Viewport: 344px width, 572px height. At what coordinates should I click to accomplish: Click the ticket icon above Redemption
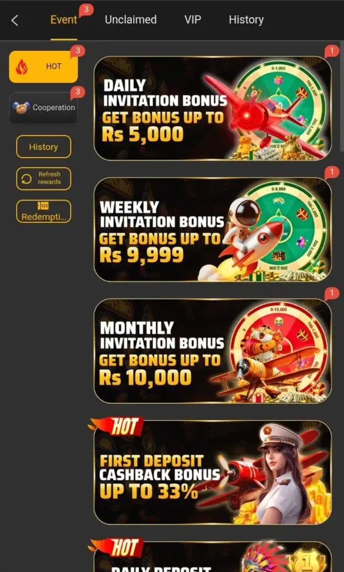43,206
